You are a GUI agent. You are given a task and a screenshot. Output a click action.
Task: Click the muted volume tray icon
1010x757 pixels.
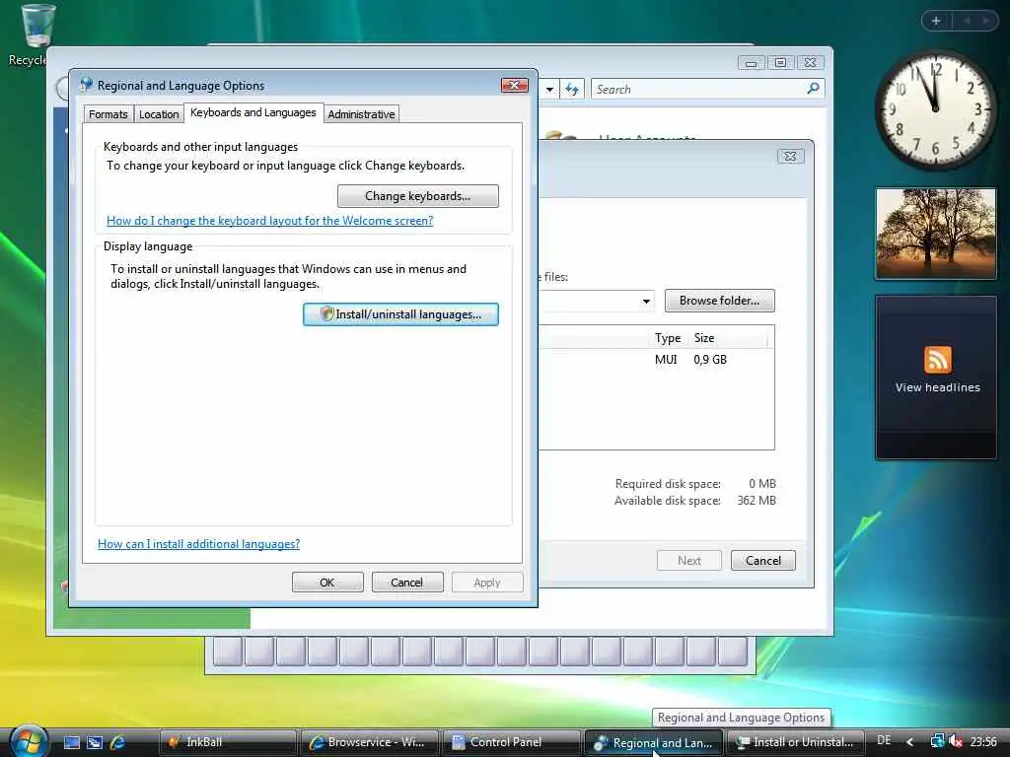pyautogui.click(x=955, y=741)
